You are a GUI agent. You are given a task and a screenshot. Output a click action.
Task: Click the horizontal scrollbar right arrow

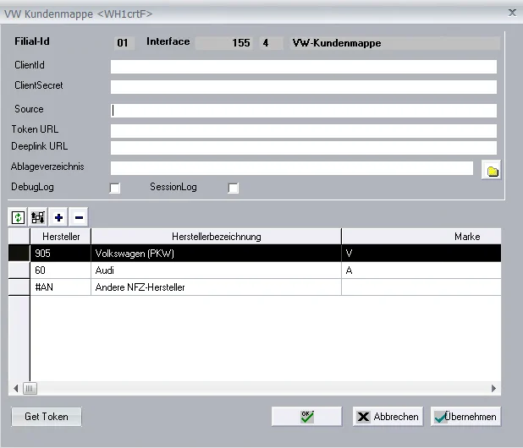point(493,388)
